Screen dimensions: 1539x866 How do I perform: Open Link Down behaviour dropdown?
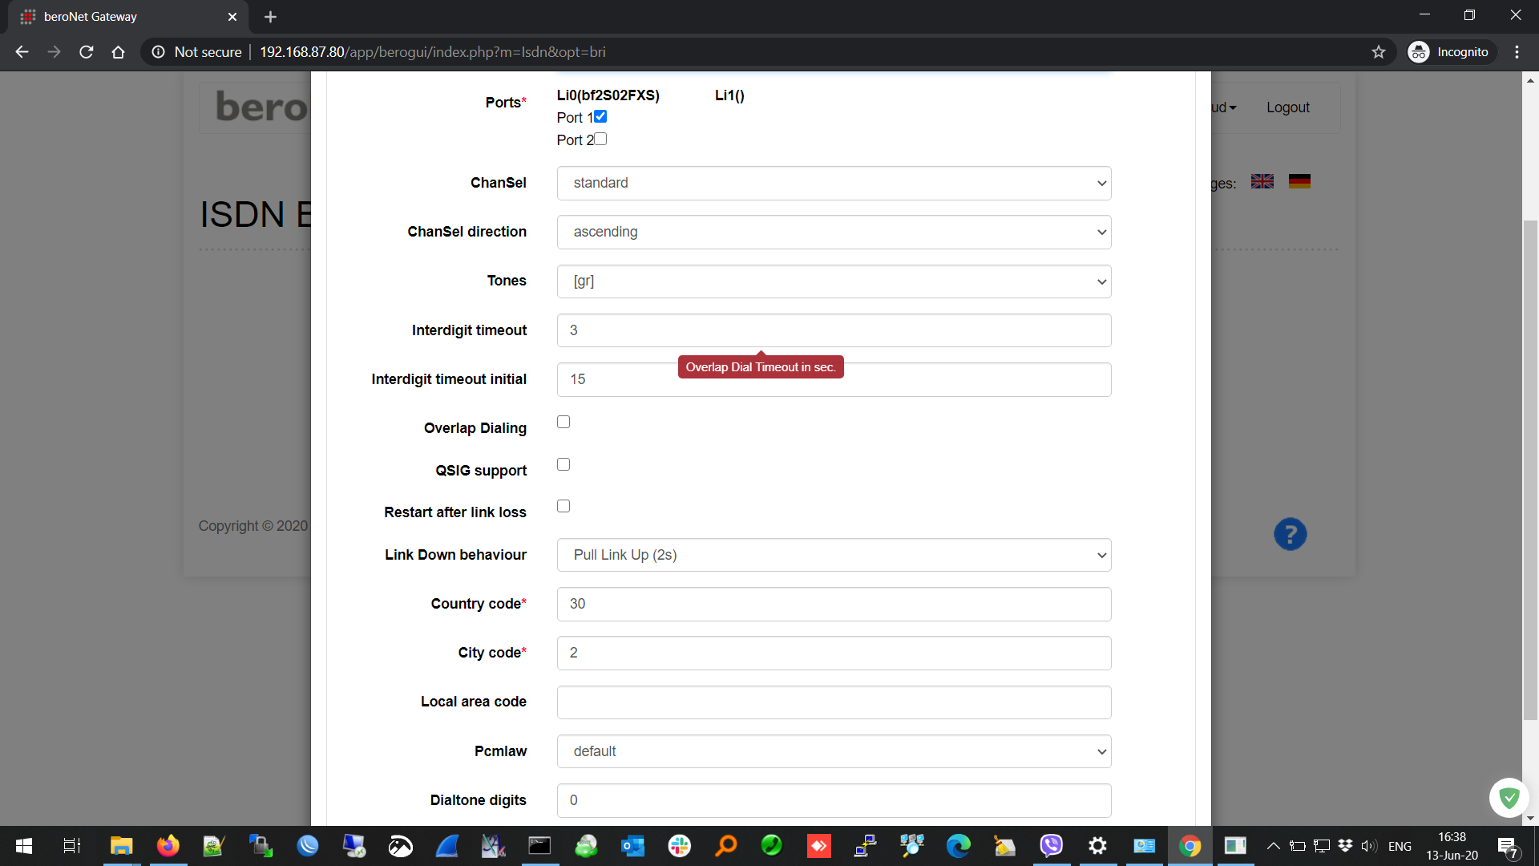(834, 555)
